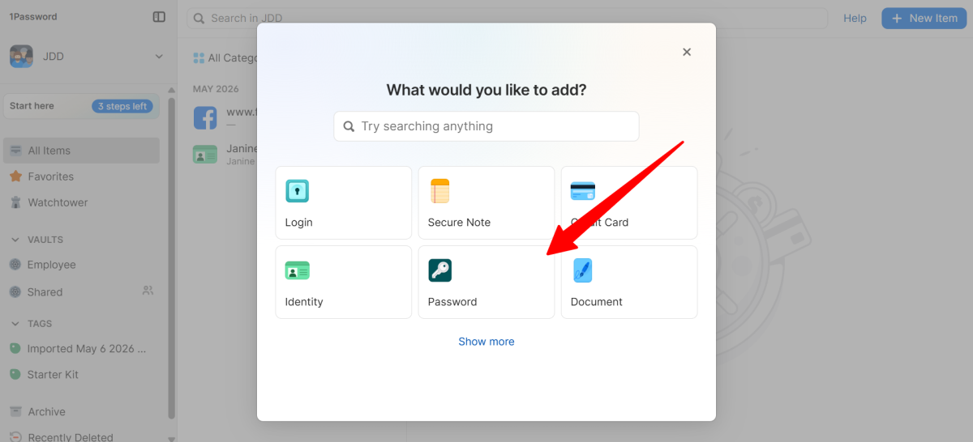Image resolution: width=973 pixels, height=442 pixels.
Task: Click the JDD account avatar
Action: click(21, 57)
